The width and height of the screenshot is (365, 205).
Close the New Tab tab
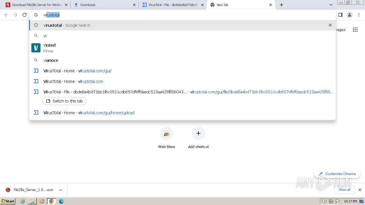[x=271, y=5]
